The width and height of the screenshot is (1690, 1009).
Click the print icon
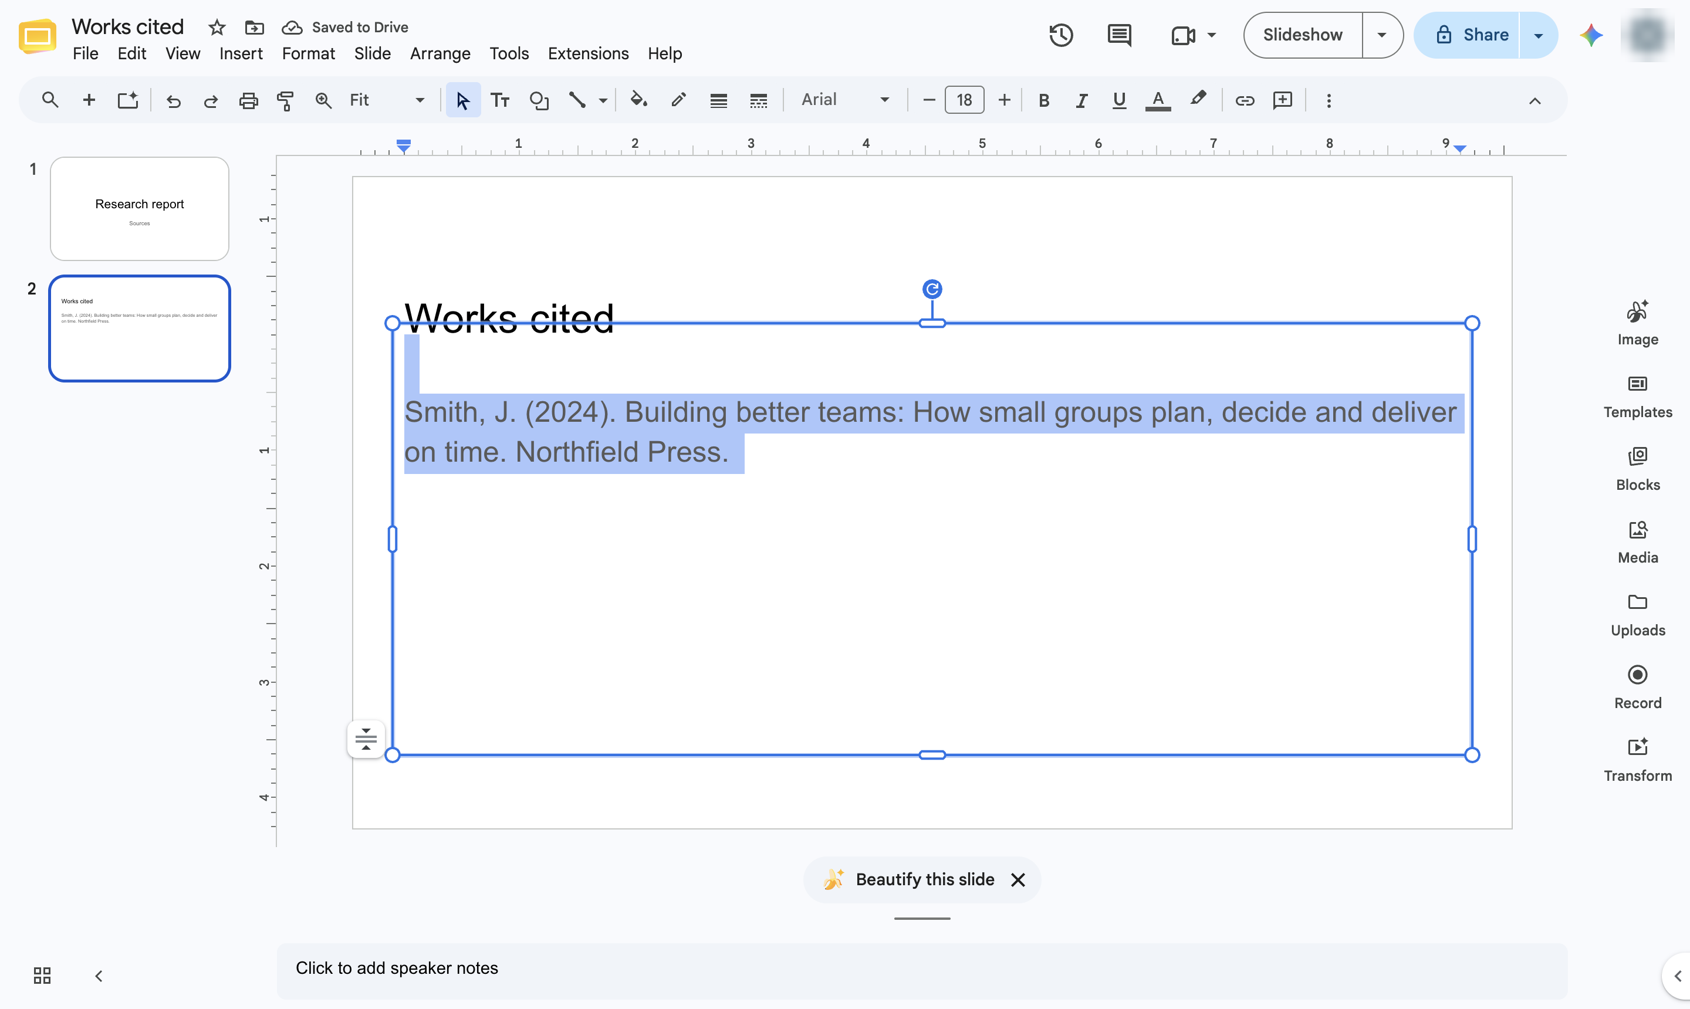tap(248, 101)
